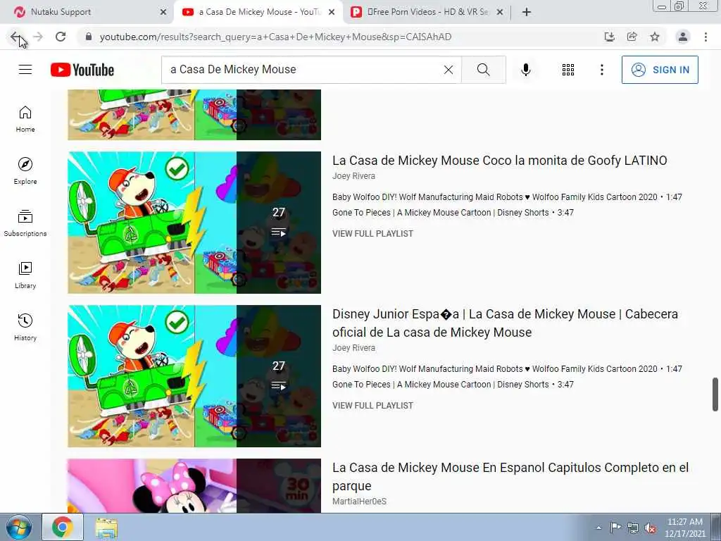This screenshot has width=721, height=541.
Task: Click the install app icon in address bar
Action: point(609,37)
